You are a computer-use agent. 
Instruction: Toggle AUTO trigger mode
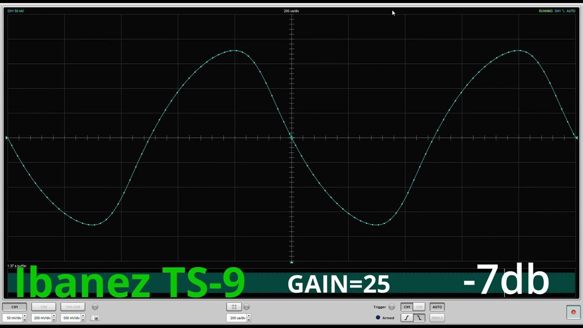[437, 307]
